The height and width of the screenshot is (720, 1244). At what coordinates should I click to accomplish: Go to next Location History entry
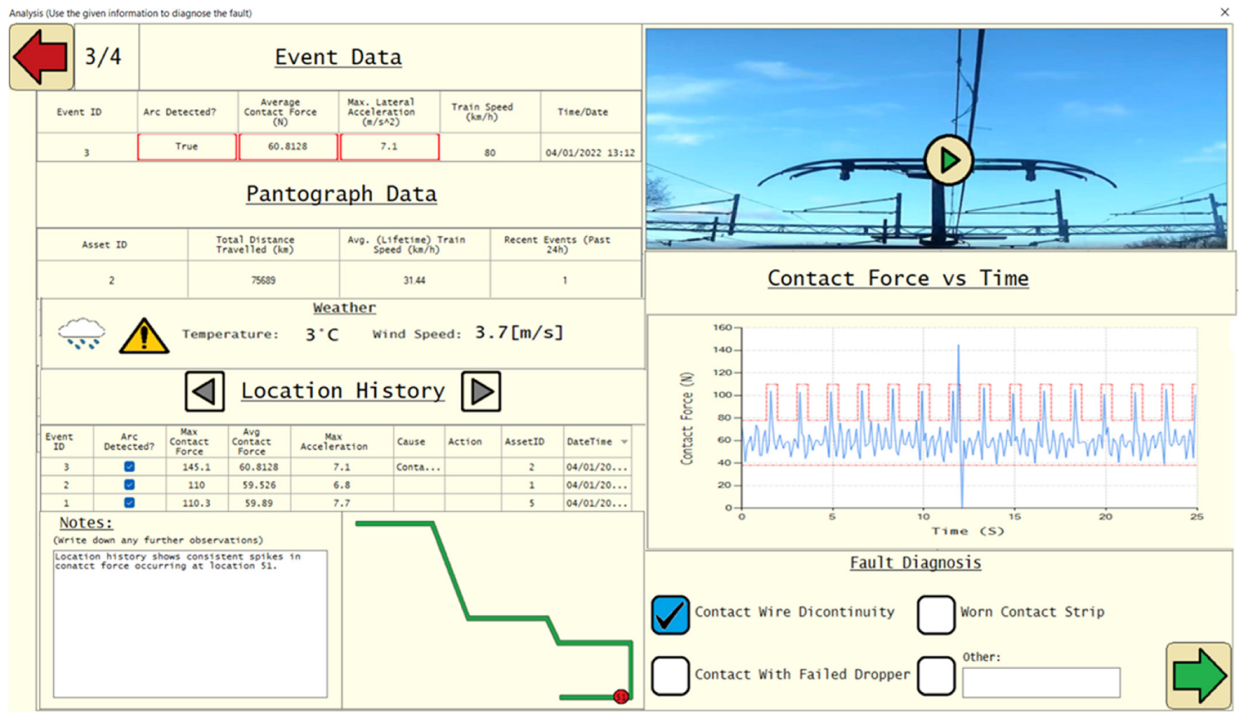[481, 391]
